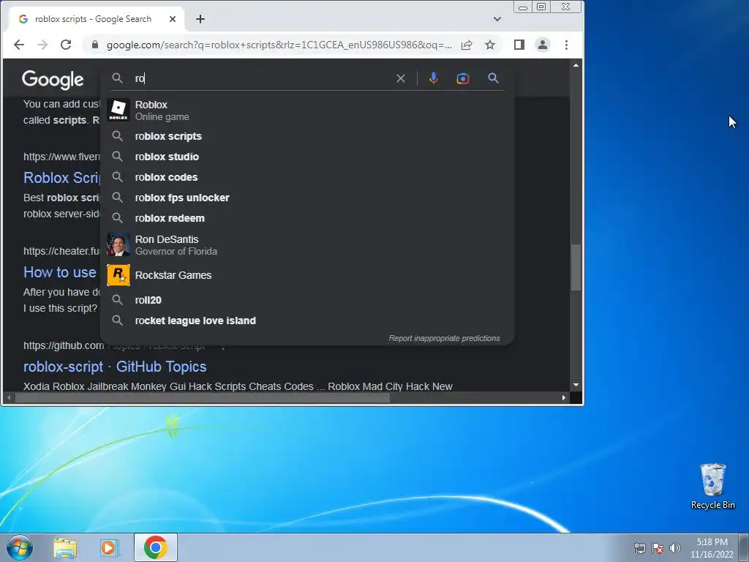Bookmark this page with the star icon
The image size is (749, 562).
point(489,45)
